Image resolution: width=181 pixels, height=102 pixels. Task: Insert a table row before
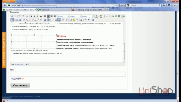[24, 20]
